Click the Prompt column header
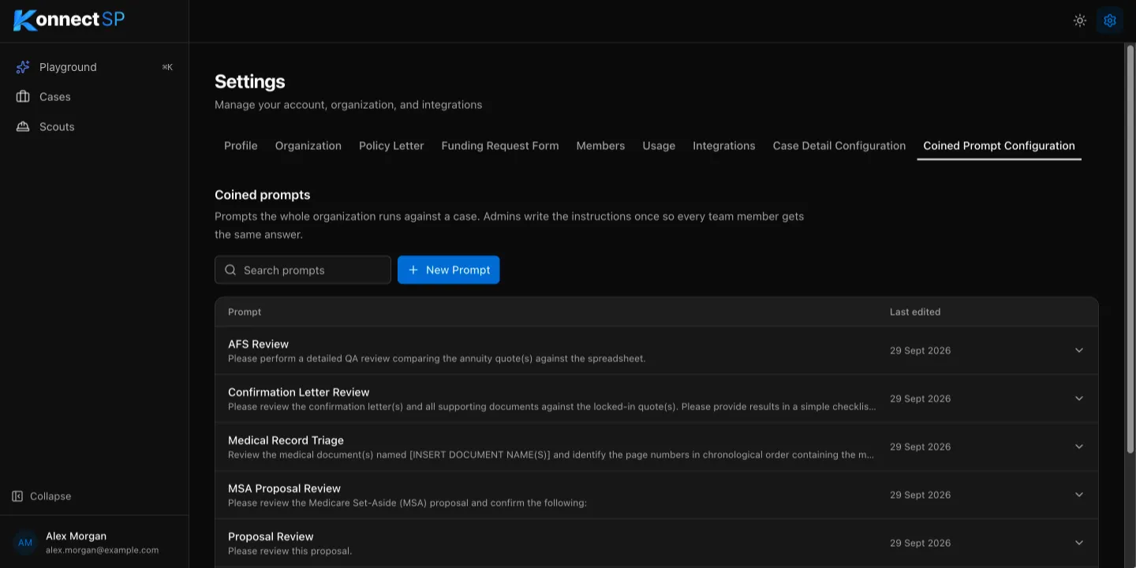This screenshot has height=568, width=1136. pos(245,312)
